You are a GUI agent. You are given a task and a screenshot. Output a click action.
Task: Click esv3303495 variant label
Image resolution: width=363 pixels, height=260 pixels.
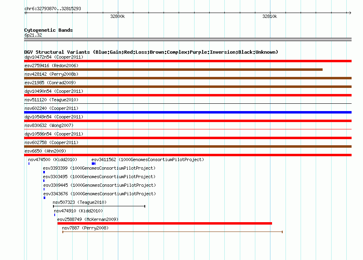(99, 177)
